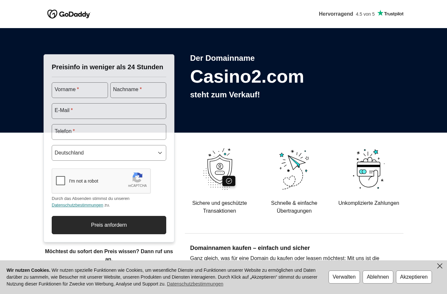Viewport: 447px width, 294px height.
Task: Click into the Telefon field
Action: click(109, 132)
